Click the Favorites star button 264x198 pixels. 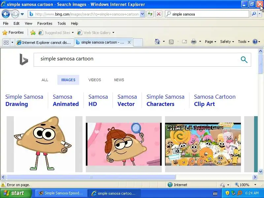pos(13,32)
